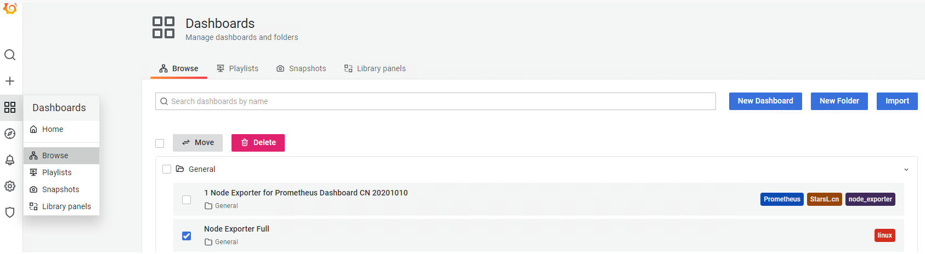Open the Alerting bell icon
This screenshot has height=254, width=925.
tap(10, 160)
